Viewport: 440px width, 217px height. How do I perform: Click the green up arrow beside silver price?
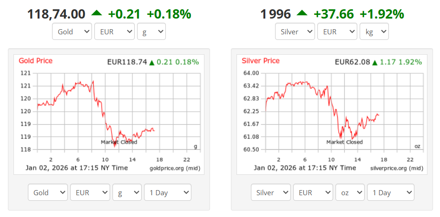(302, 13)
